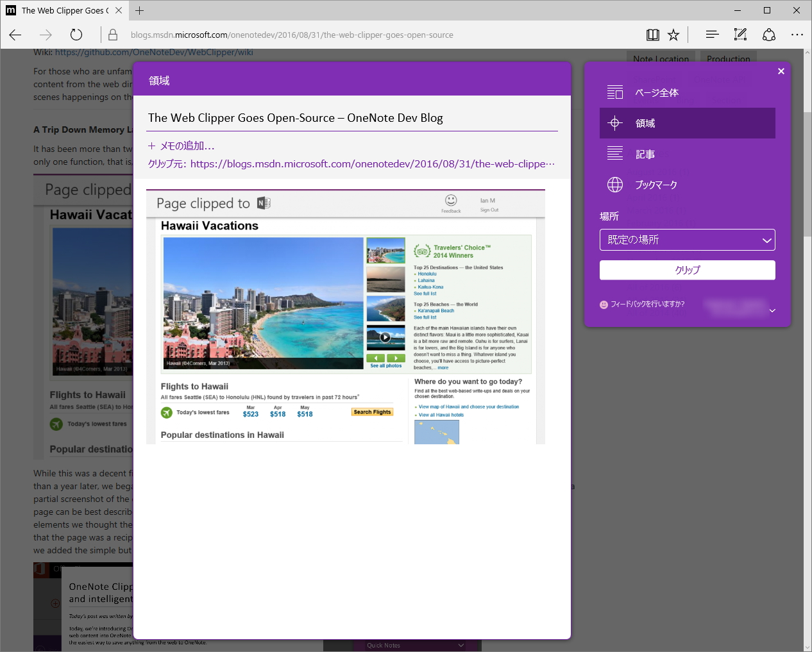Expand the feedback chevron in clipper panel
The image size is (812, 652).
772,310
